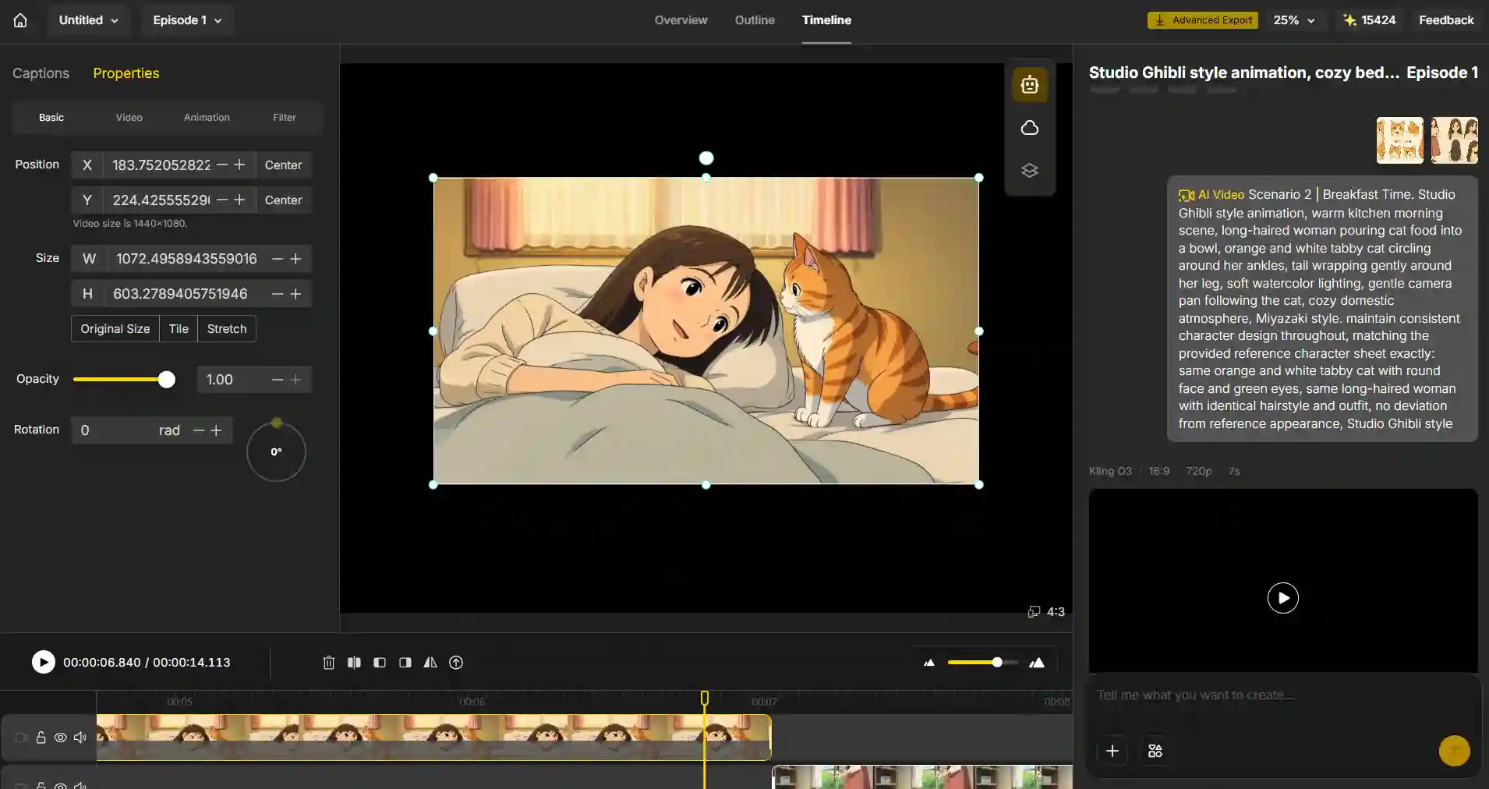
Task: Open the cloud assets icon beside preview
Action: click(x=1030, y=128)
